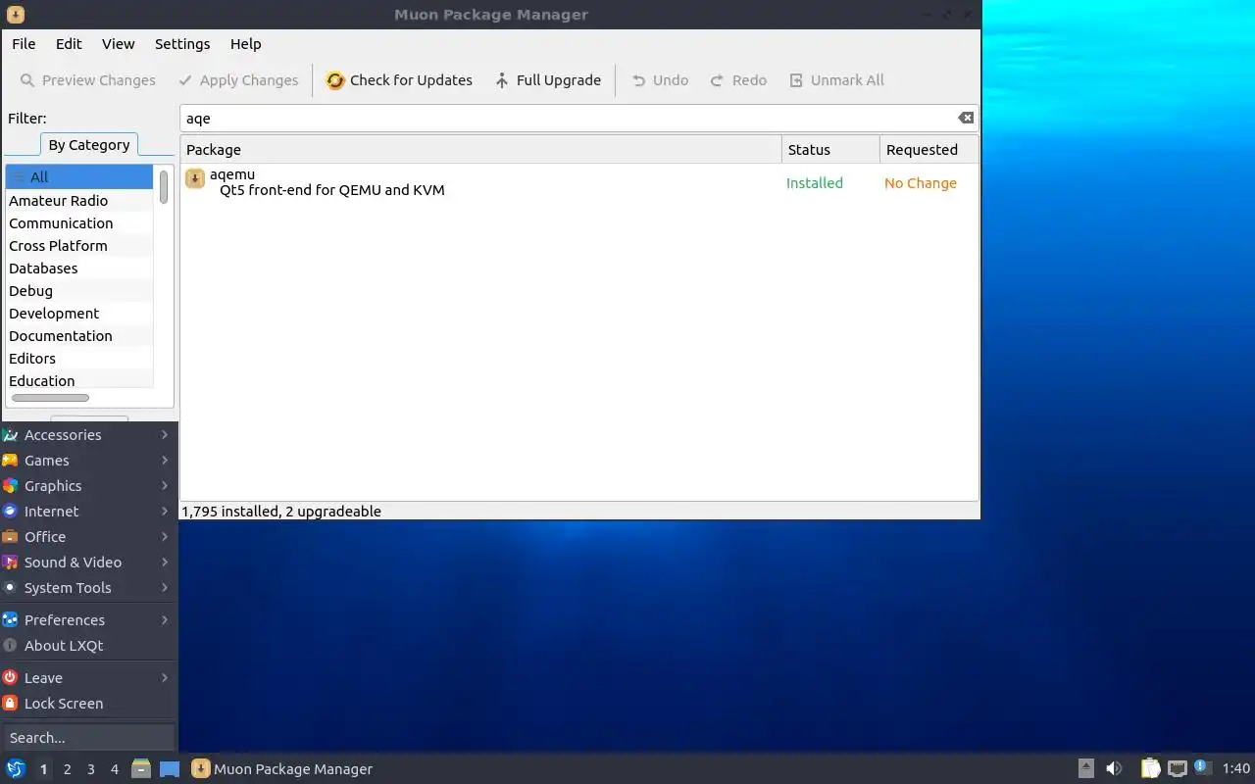
Task: Open the File menu
Action: [24, 44]
